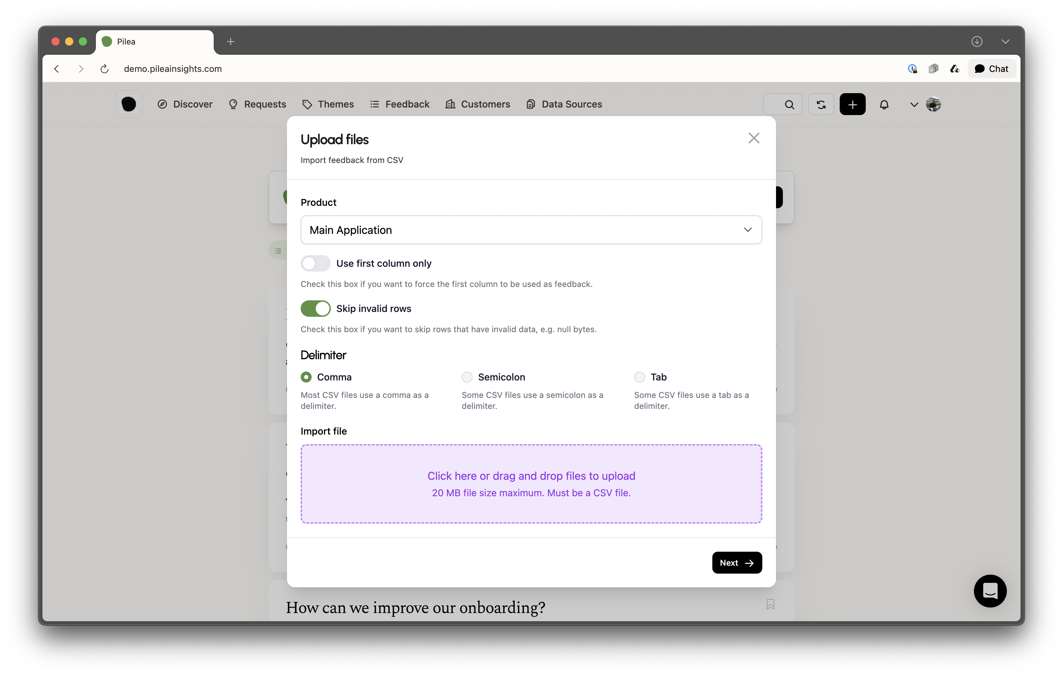Open the Intercom chat bubble launcher
The width and height of the screenshot is (1063, 676).
[990, 591]
